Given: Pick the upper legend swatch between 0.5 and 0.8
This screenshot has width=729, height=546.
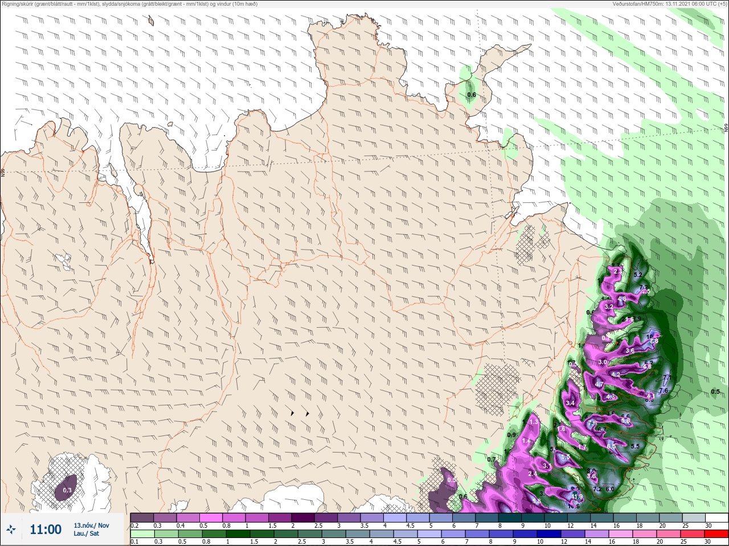Looking at the screenshot, I should 211,518.
